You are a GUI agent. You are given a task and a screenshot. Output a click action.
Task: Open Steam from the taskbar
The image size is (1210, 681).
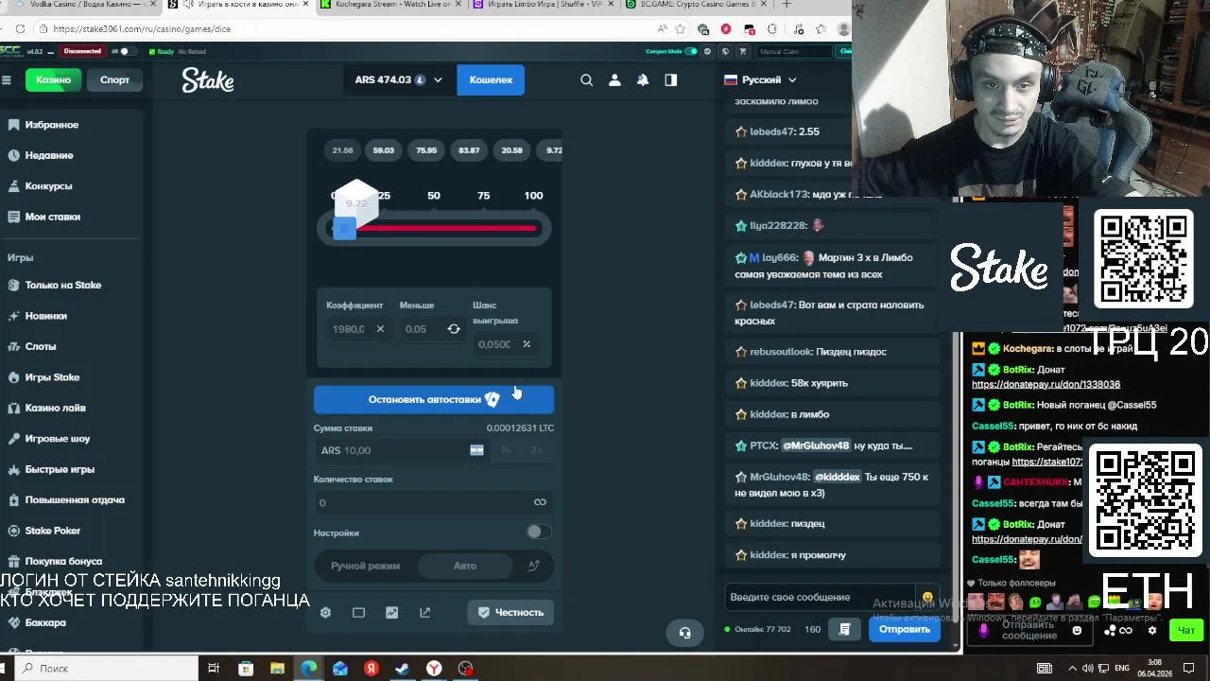(402, 669)
